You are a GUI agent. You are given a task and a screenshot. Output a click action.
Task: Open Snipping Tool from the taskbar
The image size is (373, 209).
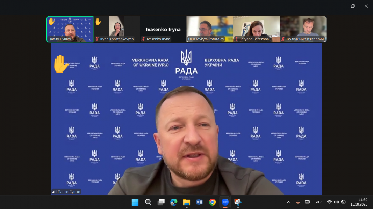pos(238,202)
